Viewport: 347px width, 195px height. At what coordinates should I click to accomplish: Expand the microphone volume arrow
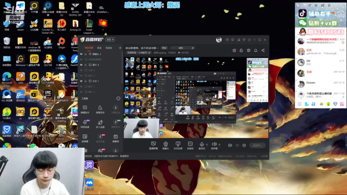point(207,145)
